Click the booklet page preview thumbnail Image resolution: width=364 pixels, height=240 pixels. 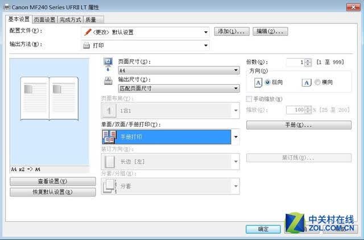49,99
